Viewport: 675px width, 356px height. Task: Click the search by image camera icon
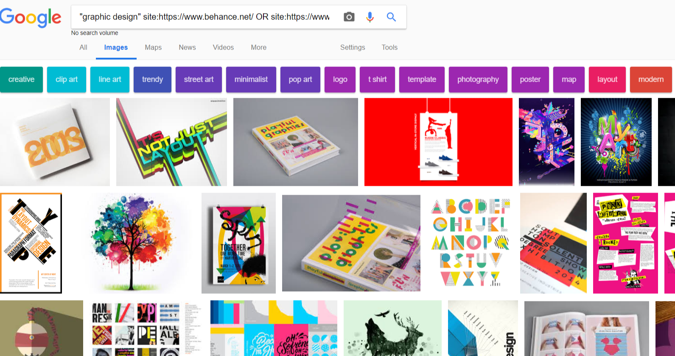coord(349,17)
